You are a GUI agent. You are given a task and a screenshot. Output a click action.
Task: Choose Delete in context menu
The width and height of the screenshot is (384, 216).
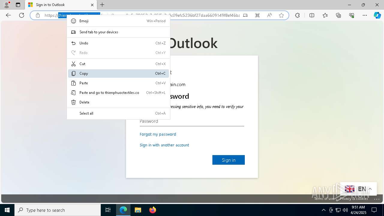118,102
